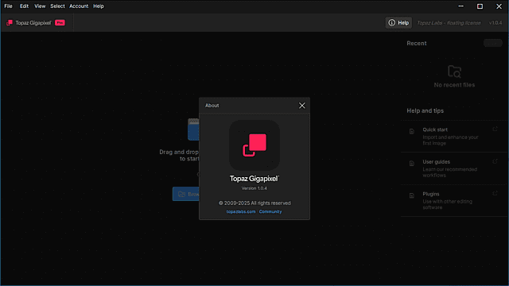Click the Topaz Gigapixel logo in About dialog
Image resolution: width=509 pixels, height=286 pixels.
pyautogui.click(x=254, y=145)
